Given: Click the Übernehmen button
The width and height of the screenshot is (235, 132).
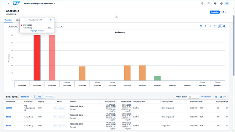Looking at the screenshot, I should coord(206,97).
